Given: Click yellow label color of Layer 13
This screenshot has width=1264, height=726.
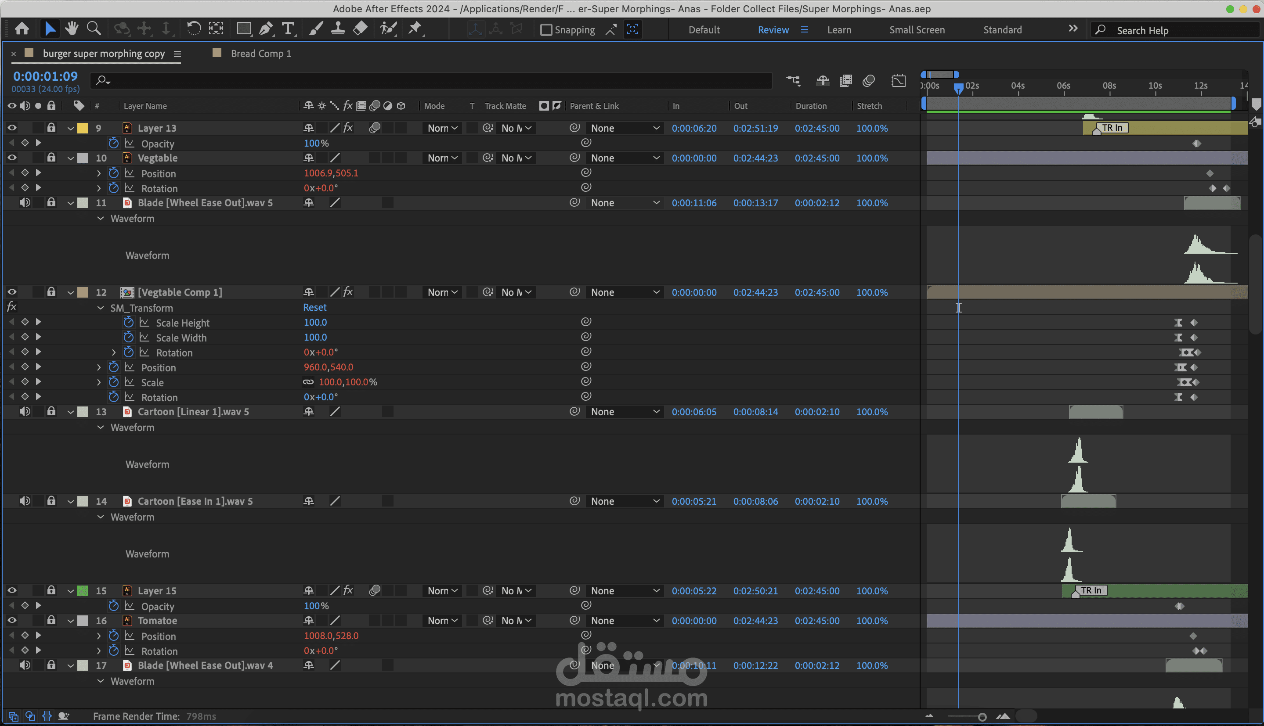Looking at the screenshot, I should click(x=83, y=128).
